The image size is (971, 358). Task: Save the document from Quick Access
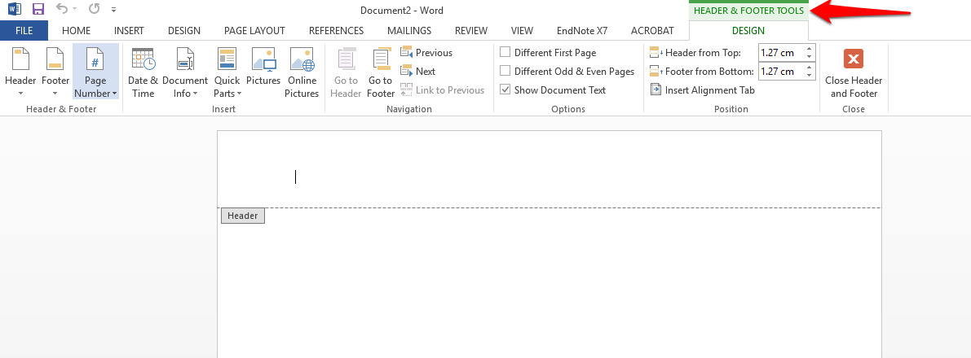[x=38, y=9]
